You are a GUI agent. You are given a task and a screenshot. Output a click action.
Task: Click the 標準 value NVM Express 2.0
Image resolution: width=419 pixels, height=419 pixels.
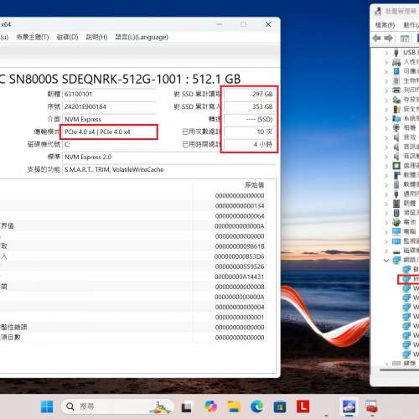click(88, 157)
